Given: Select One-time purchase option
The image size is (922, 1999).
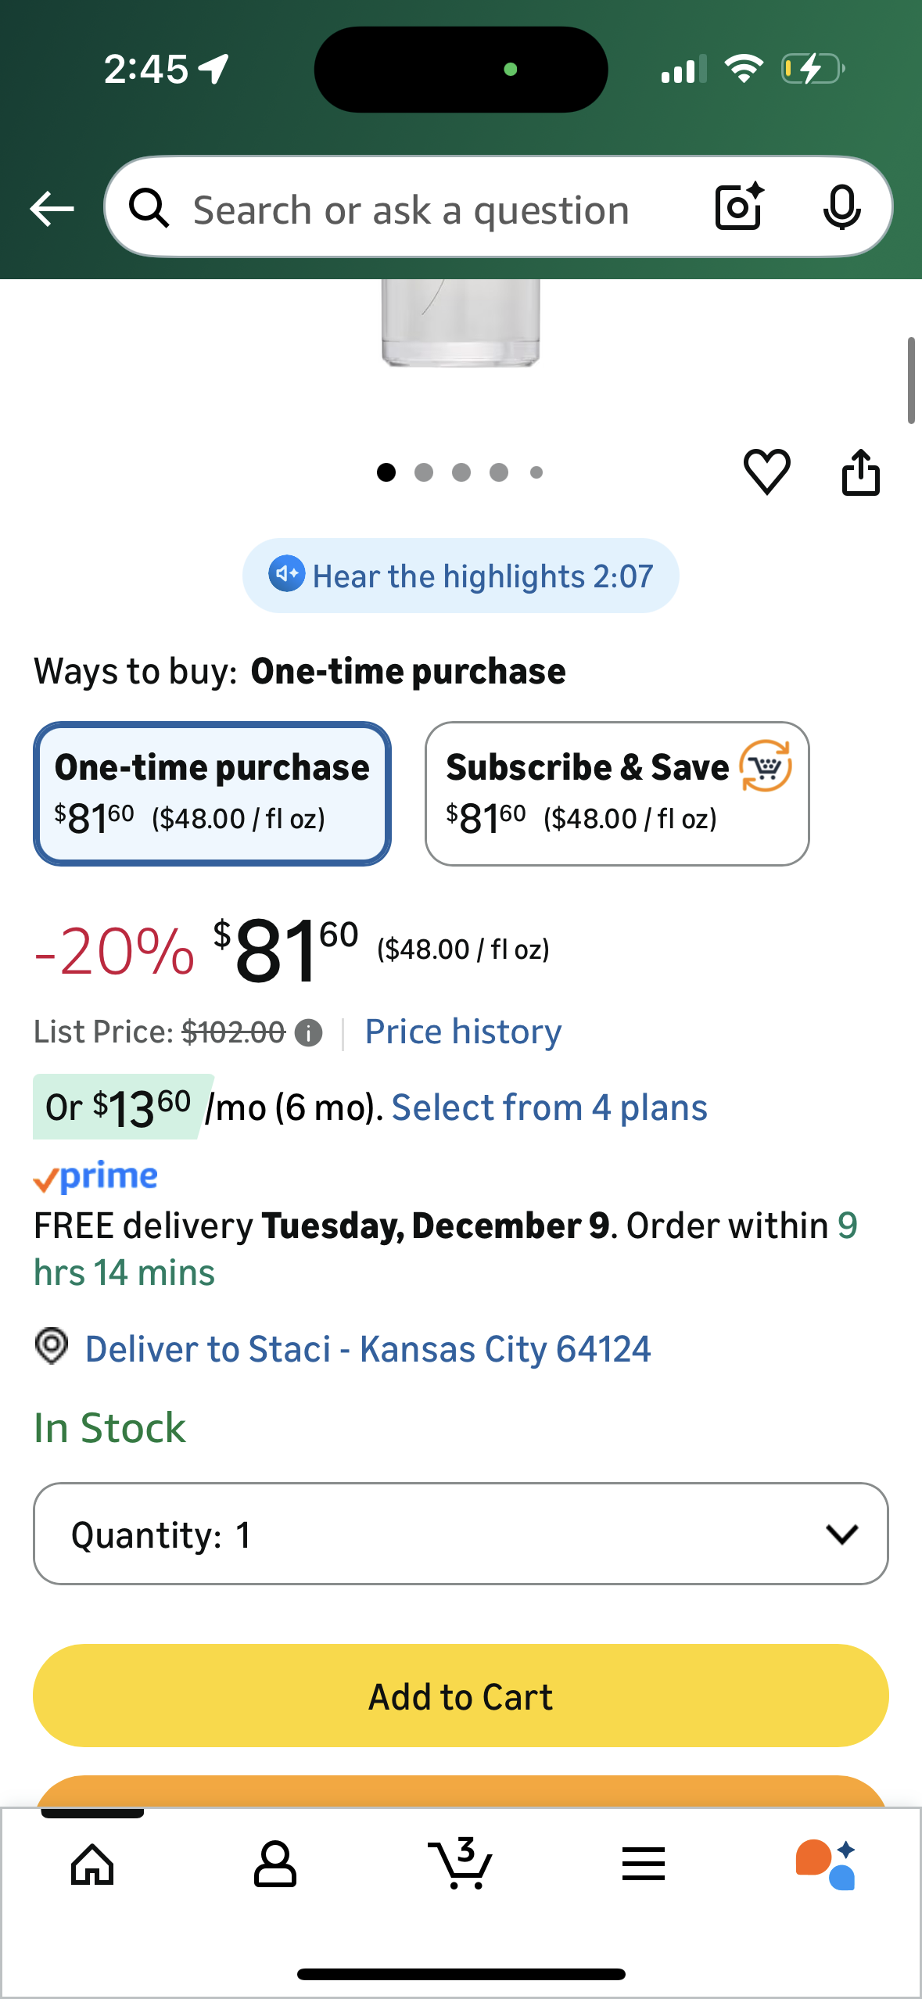Looking at the screenshot, I should [212, 793].
